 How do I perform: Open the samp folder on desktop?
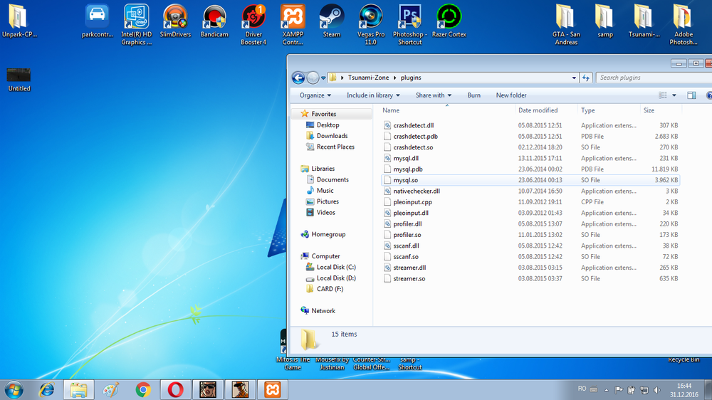604,21
